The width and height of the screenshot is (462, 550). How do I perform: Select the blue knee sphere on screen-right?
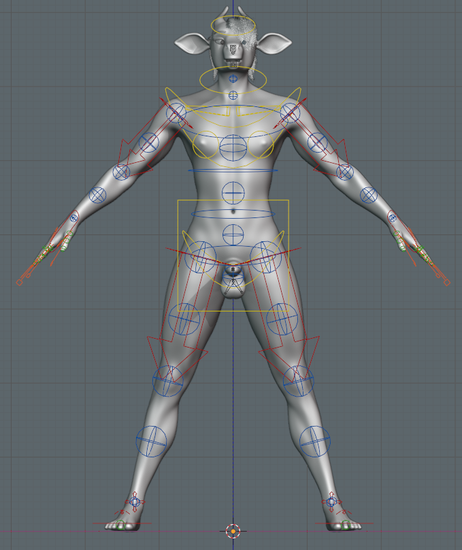coord(299,381)
